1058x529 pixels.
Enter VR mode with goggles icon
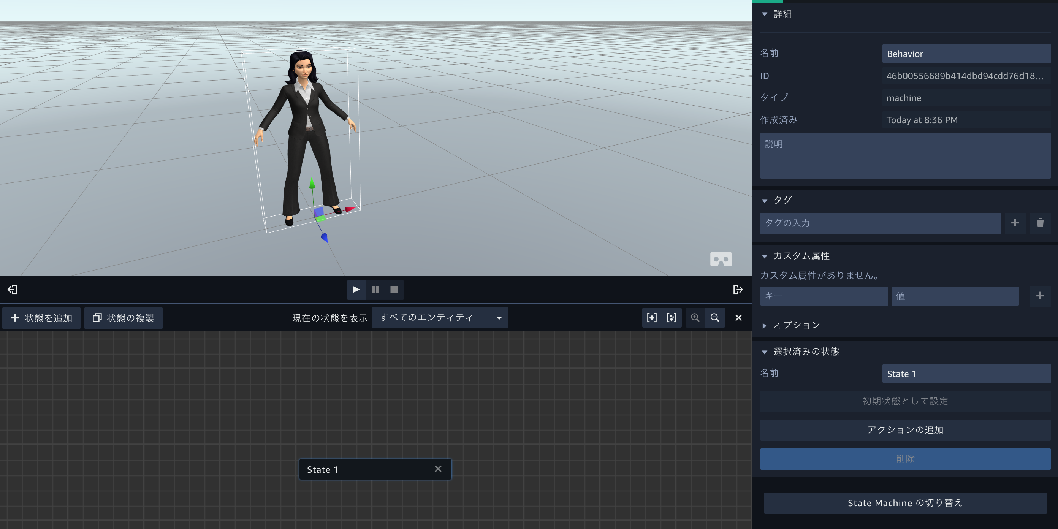click(721, 259)
